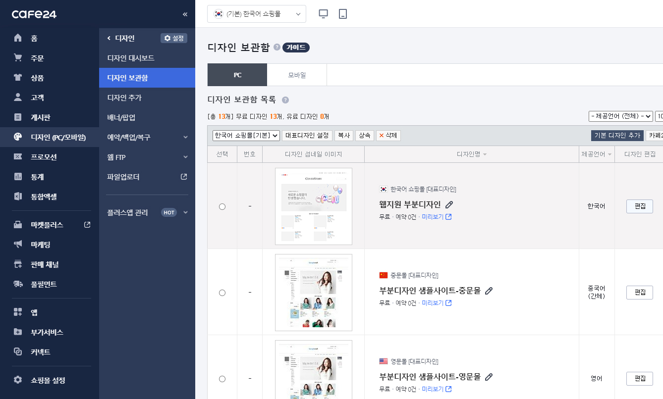Image resolution: width=663 pixels, height=399 pixels.
Task: Open 미리보기 link for 웹지원 부분디자인
Action: 437,217
